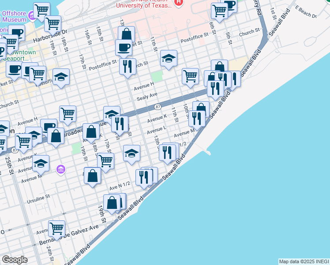Viewport: 330px width, 265px height.
Task: Click the shopping cart marker near Bernardo De Galvez Ave
Action: point(56,228)
